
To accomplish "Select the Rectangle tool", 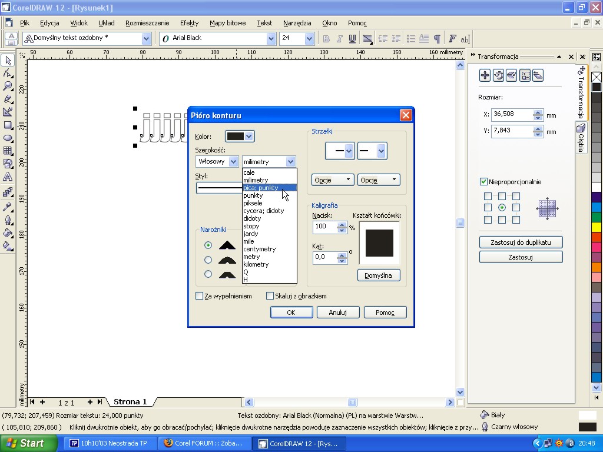I will (8, 125).
